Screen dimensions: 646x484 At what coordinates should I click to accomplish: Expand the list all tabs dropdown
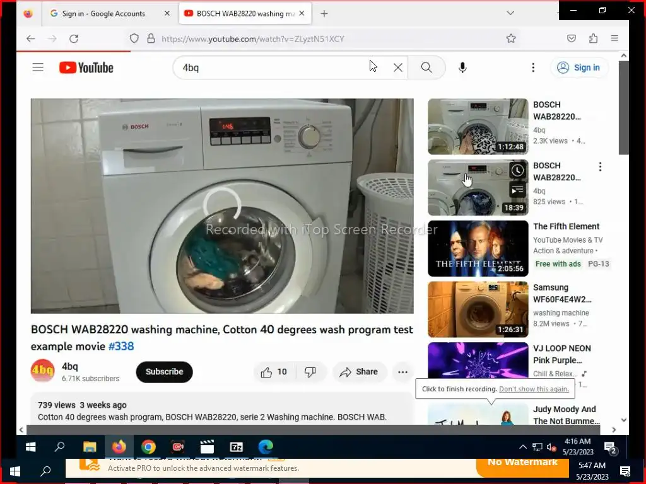click(x=510, y=13)
